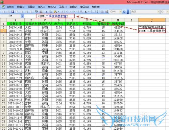Click the Copy icon
The width and height of the screenshot is (169, 130).
pyautogui.click(x=51, y=12)
